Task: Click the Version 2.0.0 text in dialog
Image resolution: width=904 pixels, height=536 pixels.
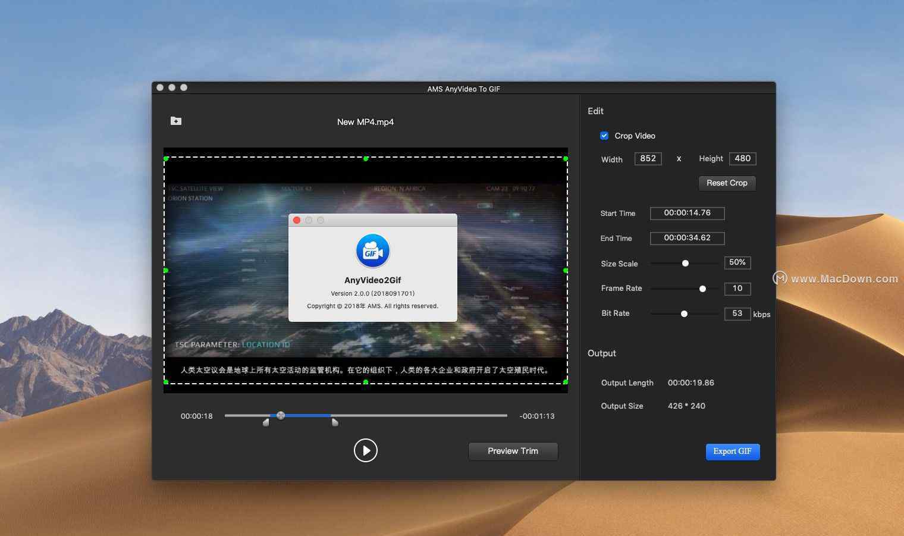Action: coord(373,293)
